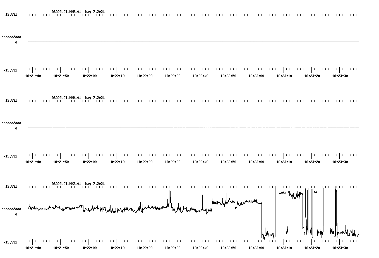Select the May 7,2021 label on HNZ plot
Image resolution: width=379 pixels, height=258 pixels.
click(95, 184)
